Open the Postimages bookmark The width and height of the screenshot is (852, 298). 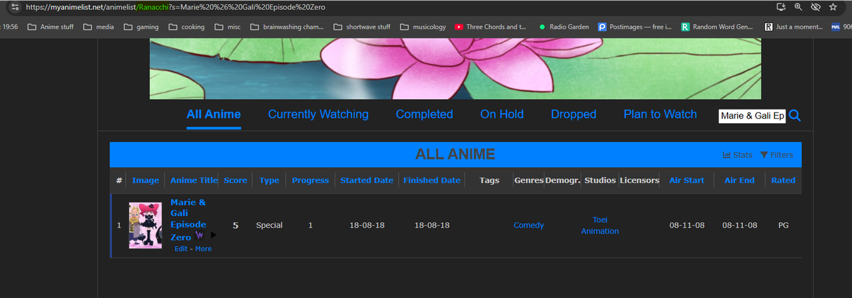635,27
